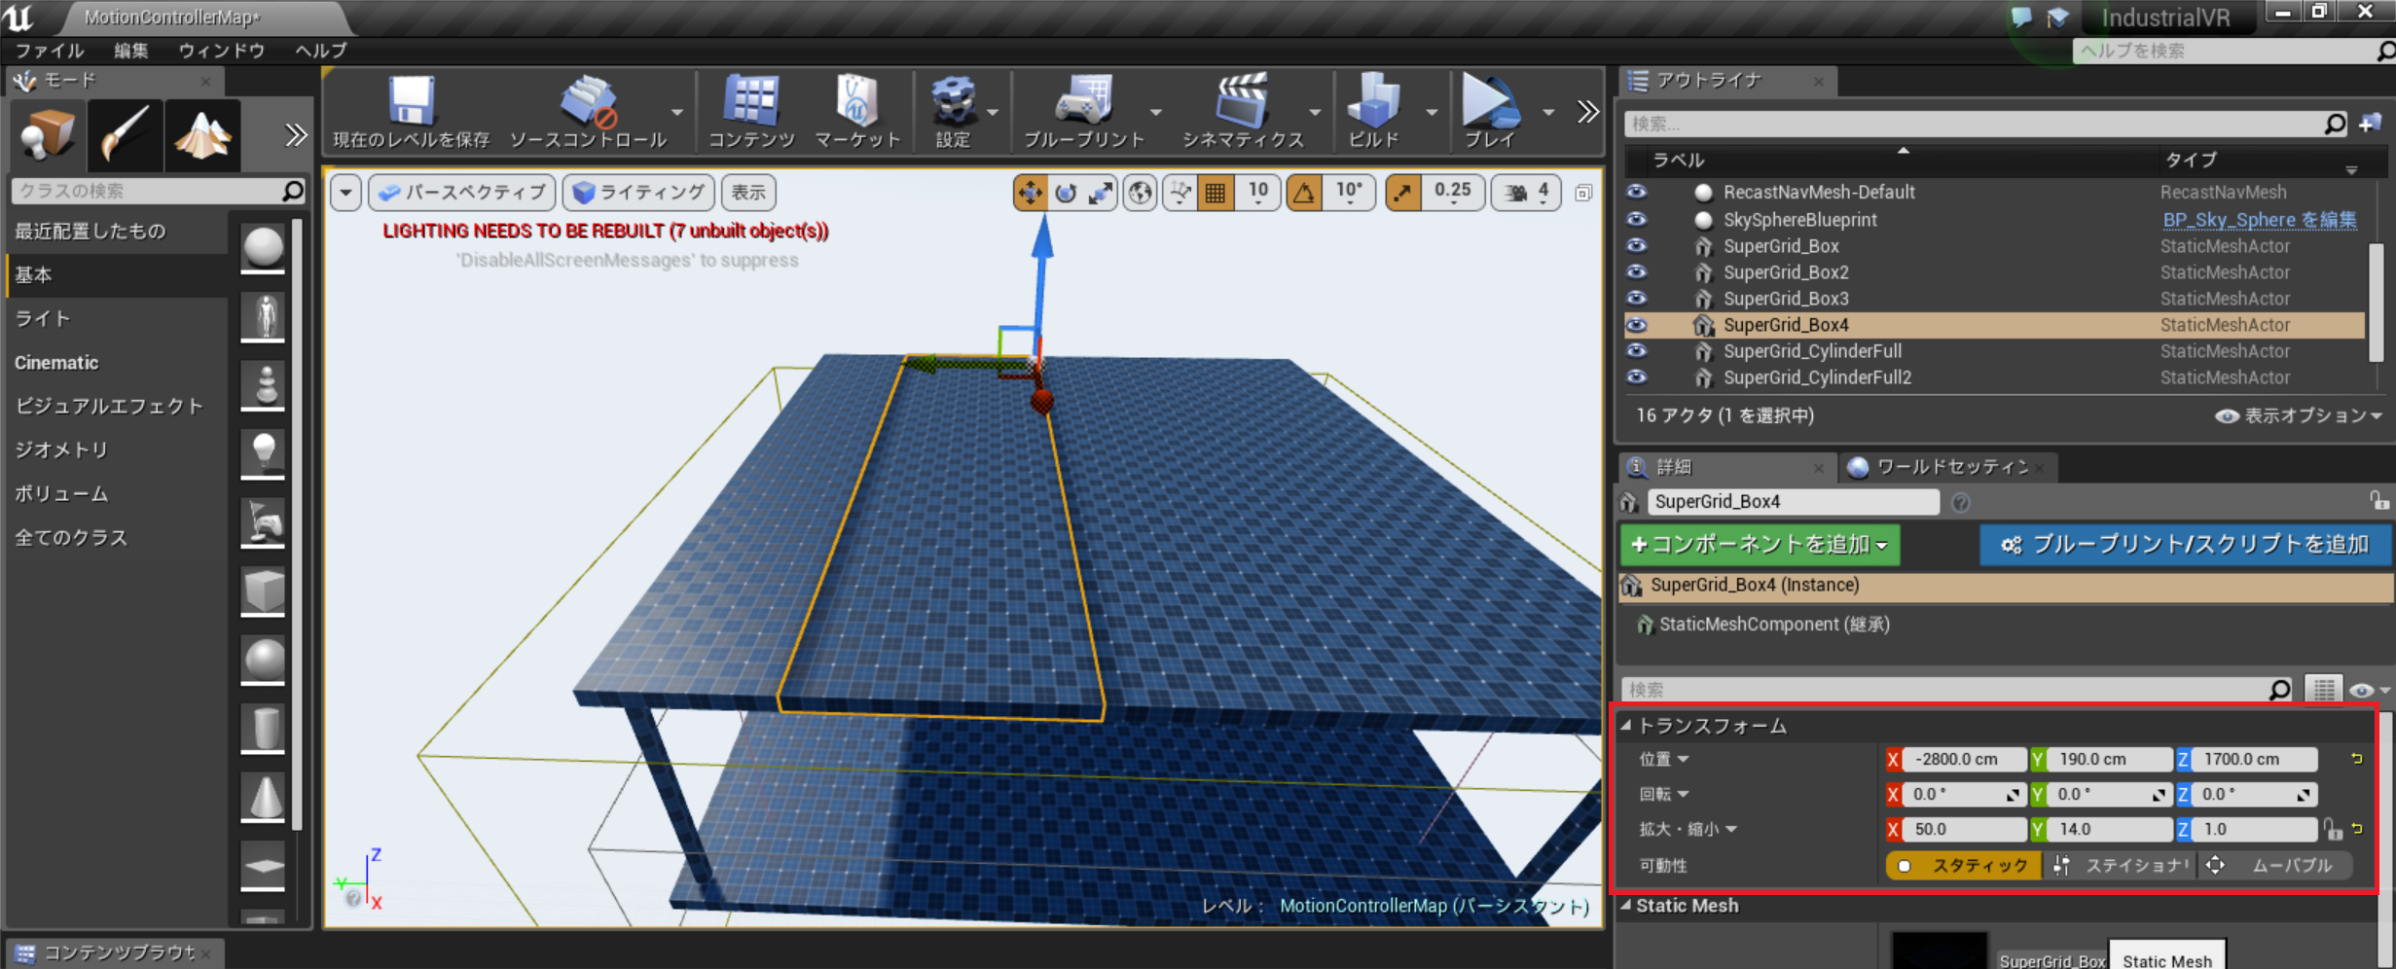Viewport: 2396px width, 969px height.
Task: Open grid snap value 10 dropdown
Action: point(1257,193)
